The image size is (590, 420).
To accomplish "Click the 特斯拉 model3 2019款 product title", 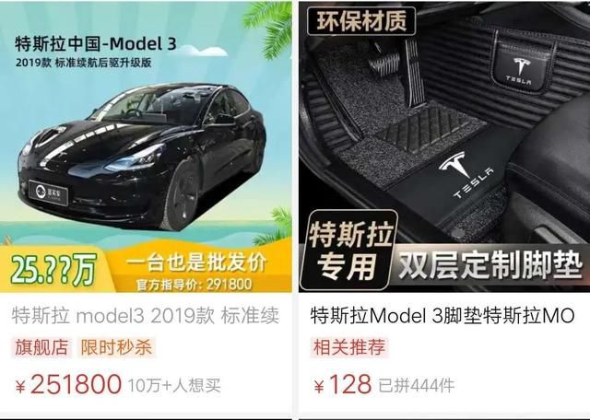I will pos(146,316).
